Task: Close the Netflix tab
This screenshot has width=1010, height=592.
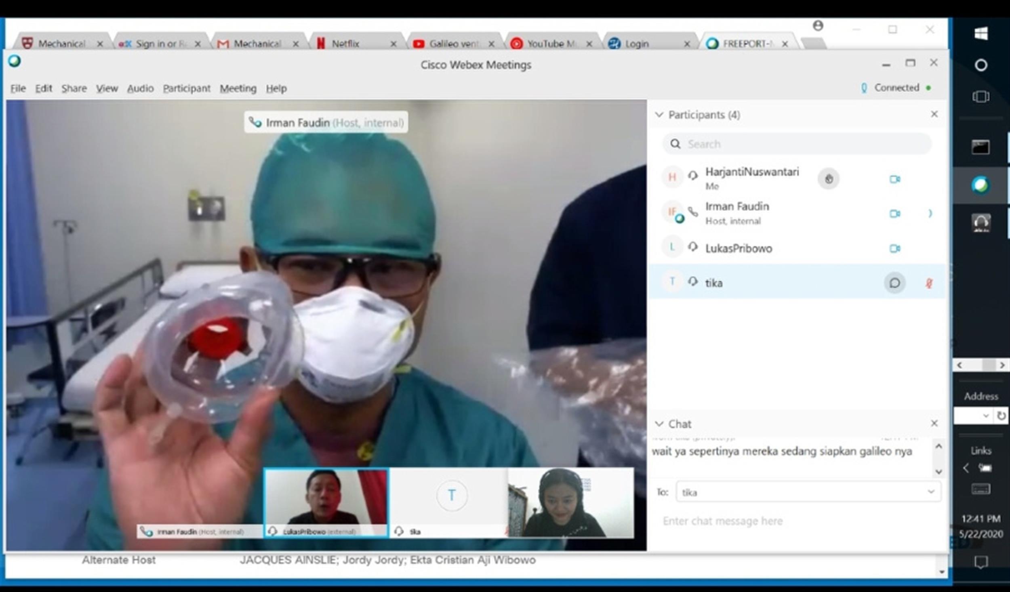Action: (x=393, y=44)
